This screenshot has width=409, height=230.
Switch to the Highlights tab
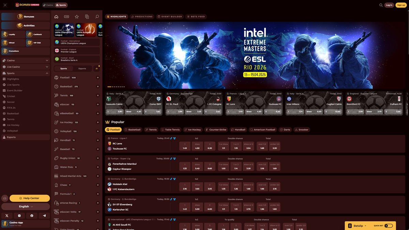117,16
